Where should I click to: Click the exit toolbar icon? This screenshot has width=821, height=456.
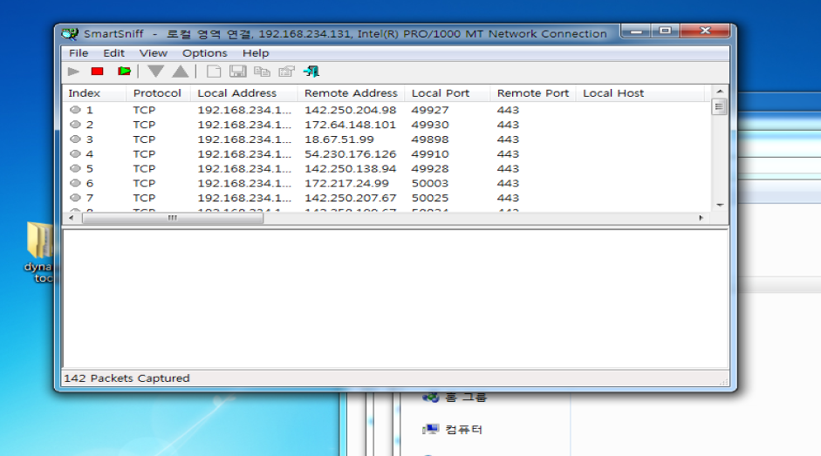311,71
